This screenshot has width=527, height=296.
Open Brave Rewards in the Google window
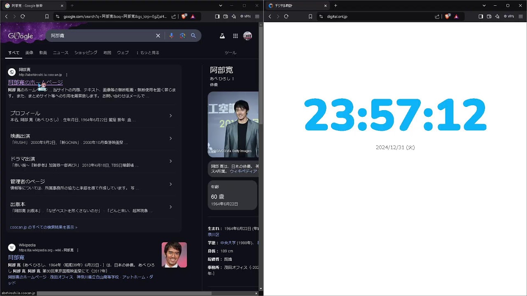[x=193, y=16]
